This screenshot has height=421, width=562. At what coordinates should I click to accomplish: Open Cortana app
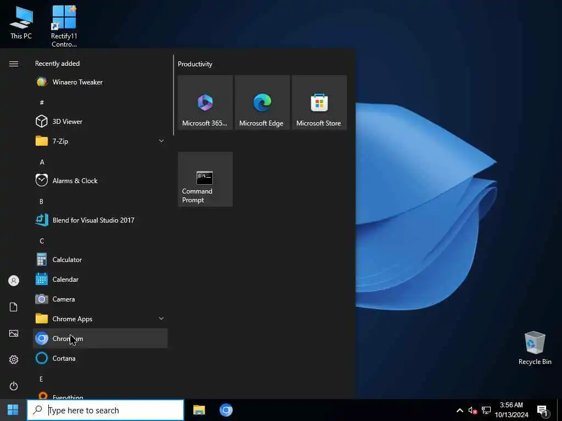coord(100,358)
